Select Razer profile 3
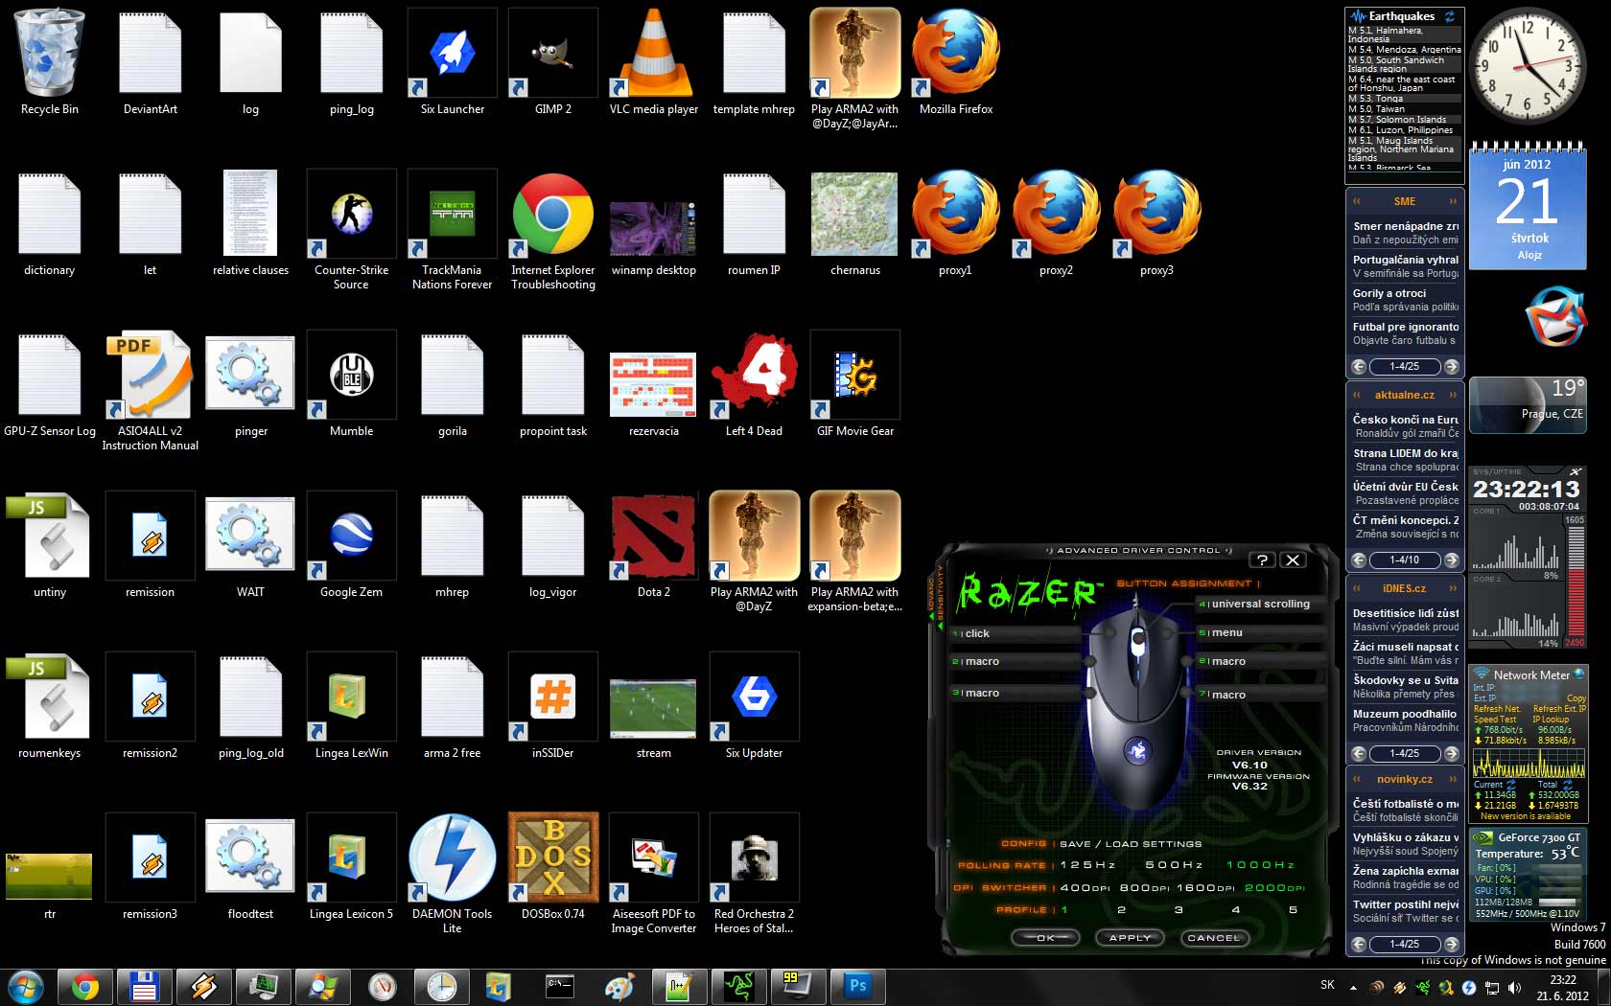Image resolution: width=1611 pixels, height=1006 pixels. tap(1179, 909)
